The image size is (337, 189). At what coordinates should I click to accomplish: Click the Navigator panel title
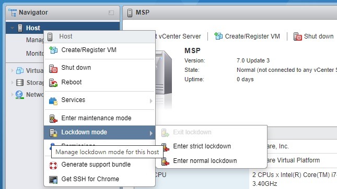[x=33, y=12]
